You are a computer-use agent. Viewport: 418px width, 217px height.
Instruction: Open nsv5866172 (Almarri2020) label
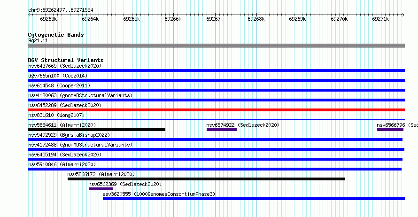[101, 174]
